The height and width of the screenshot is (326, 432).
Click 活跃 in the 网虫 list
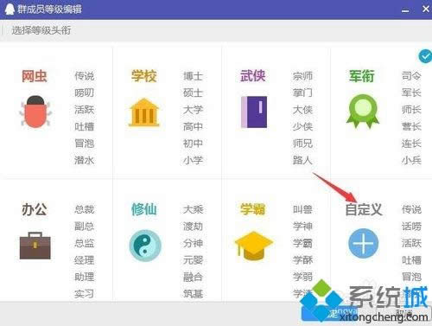coord(84,110)
